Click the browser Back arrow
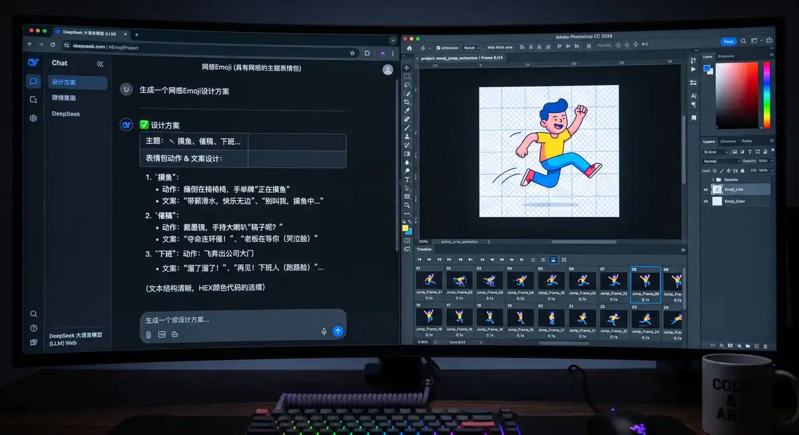 [30, 44]
